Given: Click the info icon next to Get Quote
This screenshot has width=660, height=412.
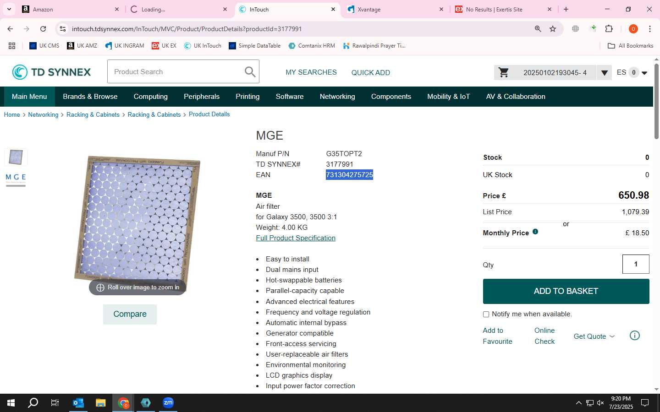Looking at the screenshot, I should 635,336.
